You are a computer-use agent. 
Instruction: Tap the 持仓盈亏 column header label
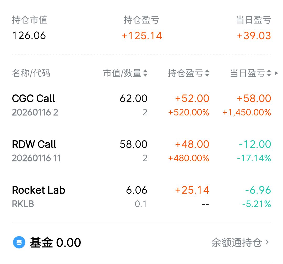pos(185,74)
